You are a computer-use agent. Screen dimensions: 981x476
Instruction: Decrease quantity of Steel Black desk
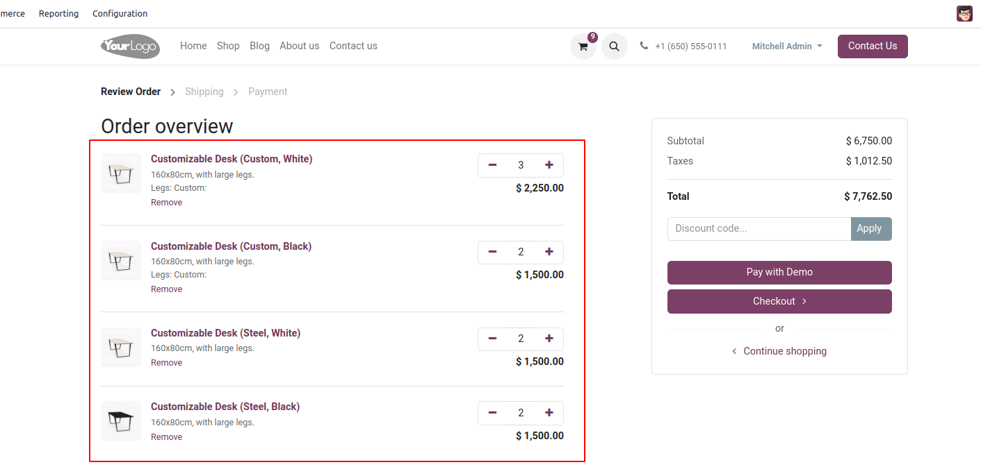tap(492, 413)
